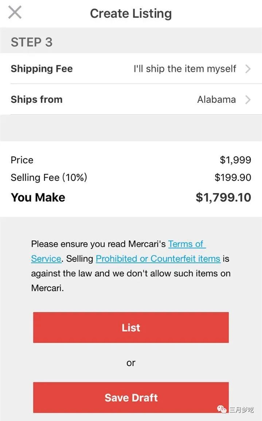The width and height of the screenshot is (262, 421).
Task: Tap the Create Listing title
Action: pos(130,13)
